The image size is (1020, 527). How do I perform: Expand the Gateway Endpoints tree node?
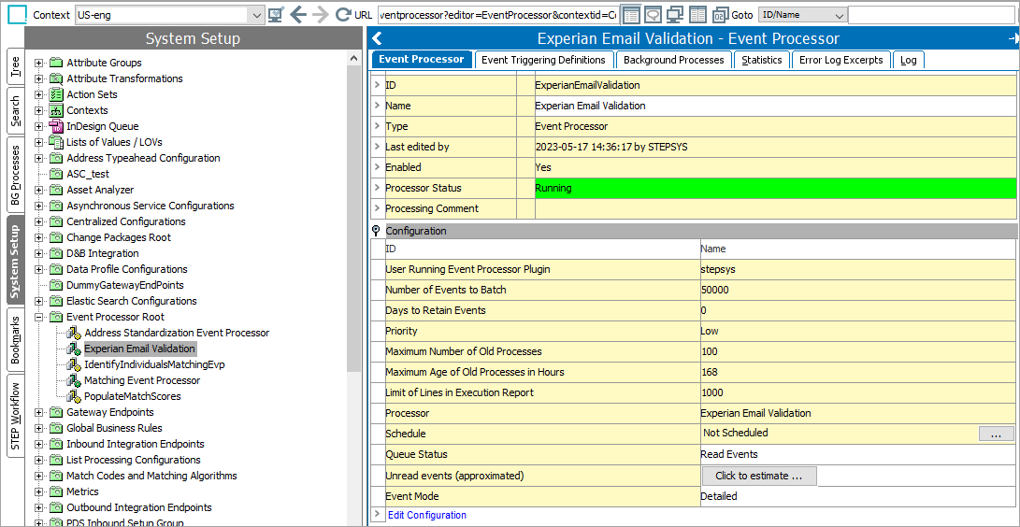(39, 412)
